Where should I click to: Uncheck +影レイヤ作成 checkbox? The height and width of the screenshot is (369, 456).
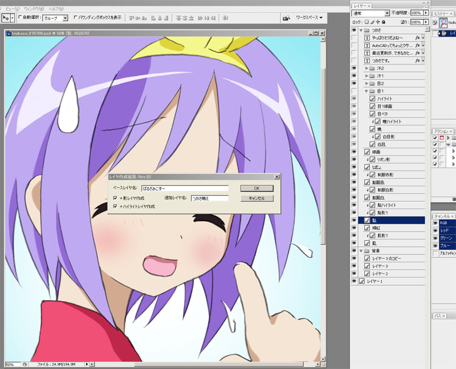[116, 198]
